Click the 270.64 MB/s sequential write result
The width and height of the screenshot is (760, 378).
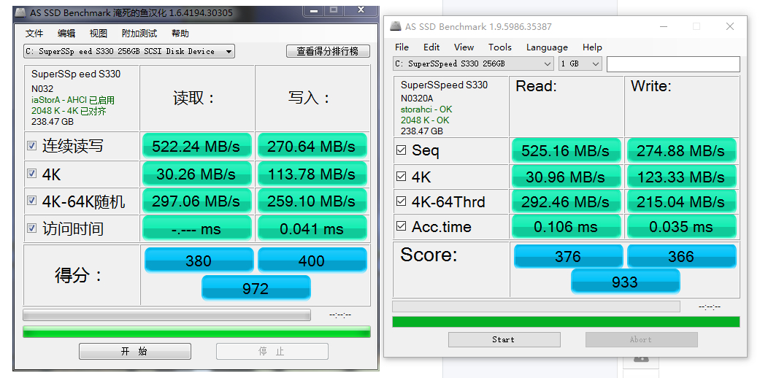(312, 145)
